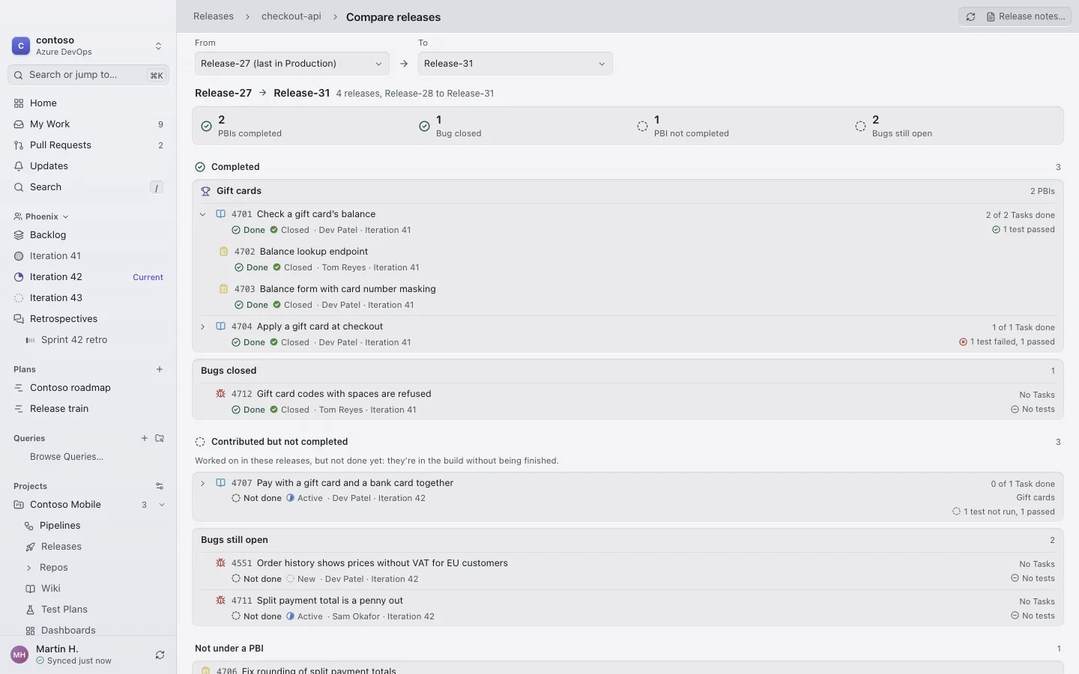Click the bug icon of item 4551
1079x674 pixels.
click(220, 563)
